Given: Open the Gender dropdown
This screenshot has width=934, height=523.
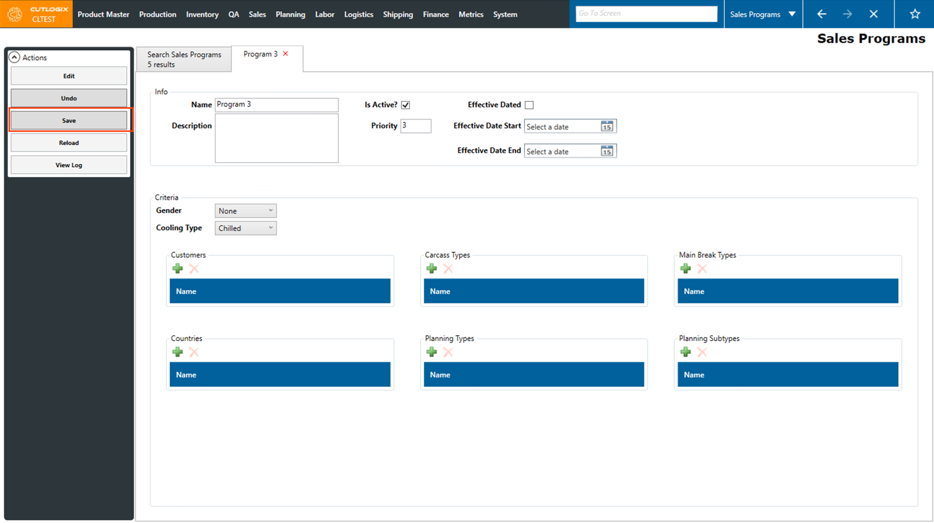Looking at the screenshot, I should (x=246, y=211).
